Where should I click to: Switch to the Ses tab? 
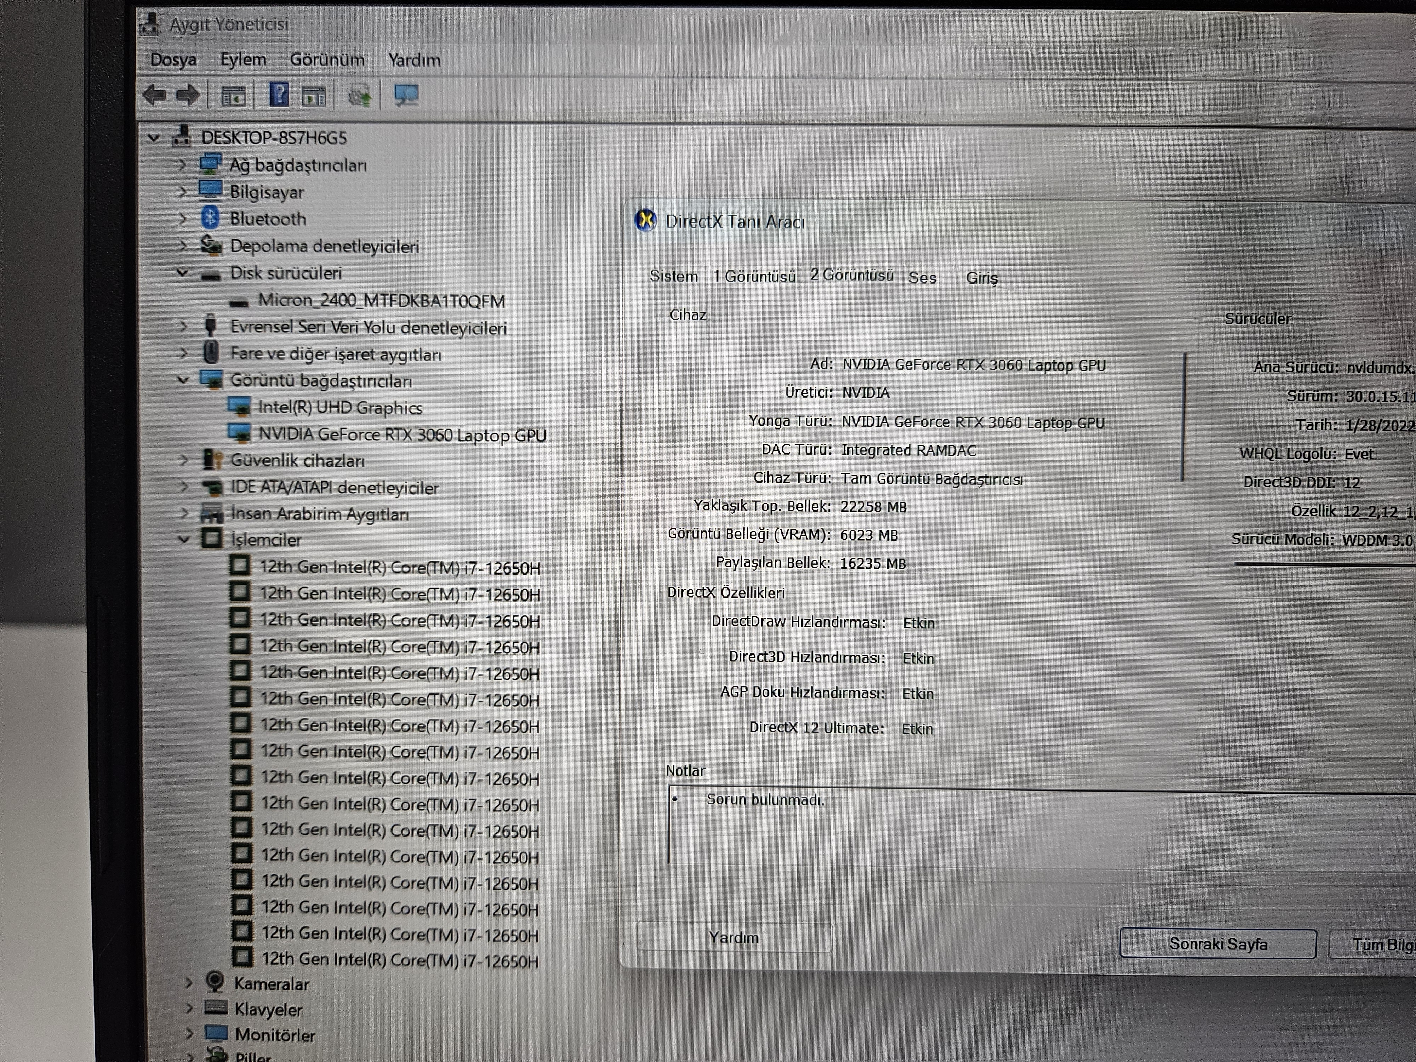(x=922, y=277)
